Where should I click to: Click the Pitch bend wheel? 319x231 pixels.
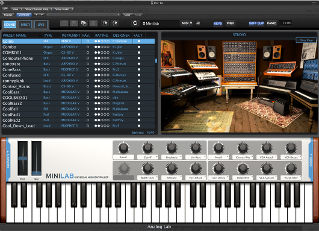[x=23, y=158]
